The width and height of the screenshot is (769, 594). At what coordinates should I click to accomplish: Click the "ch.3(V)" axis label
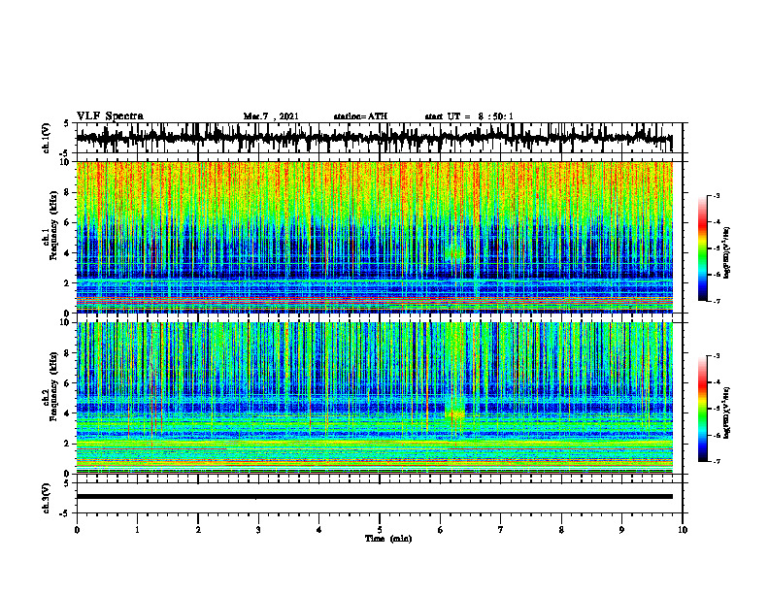(46, 499)
